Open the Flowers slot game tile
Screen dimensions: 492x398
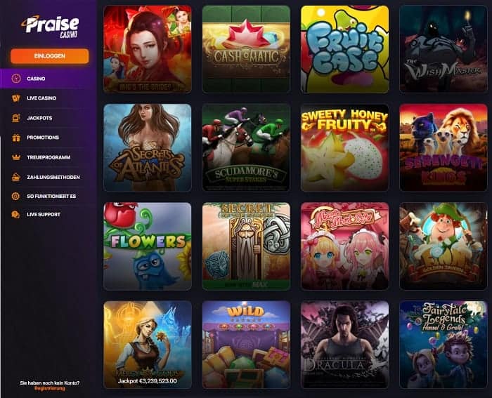pos(148,246)
